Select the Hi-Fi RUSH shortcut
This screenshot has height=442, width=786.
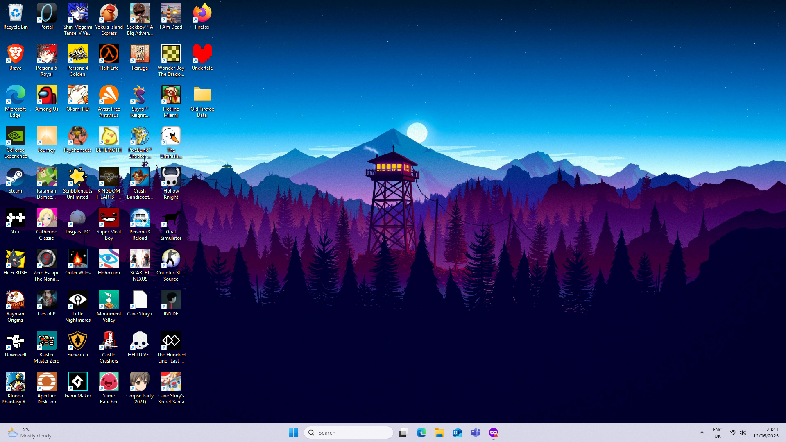[x=16, y=259]
